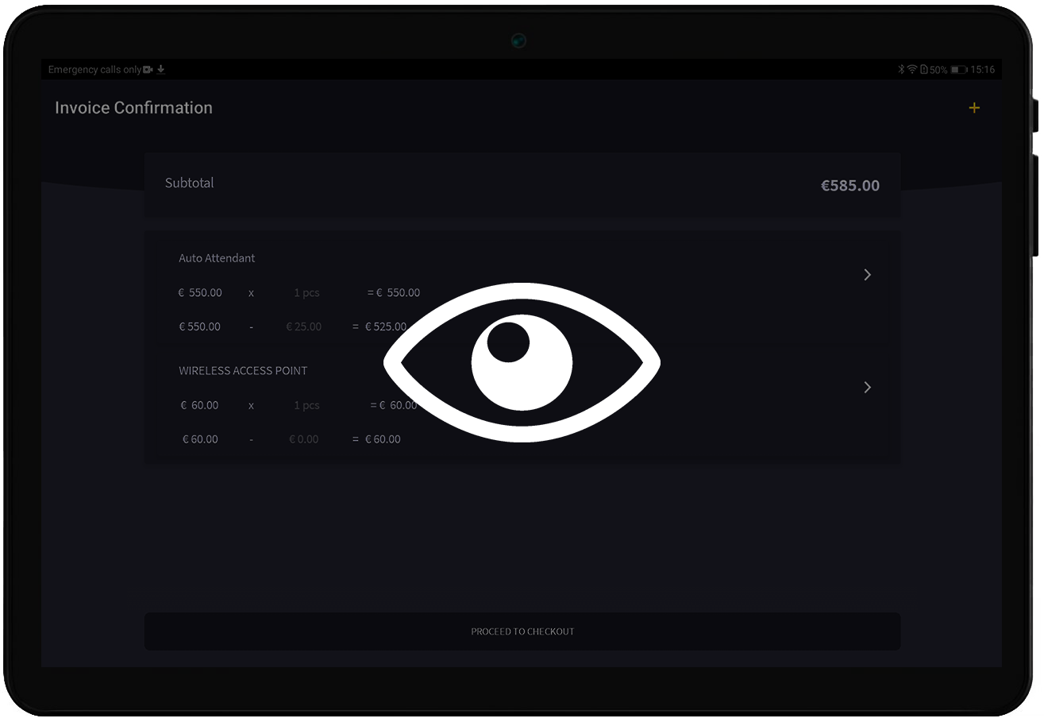Click the €0.00 discount on Wireless Access Point
The height and width of the screenshot is (726, 1044).
pyautogui.click(x=304, y=439)
